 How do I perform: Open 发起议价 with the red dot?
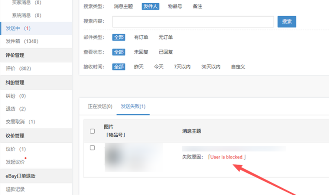[x=15, y=162]
